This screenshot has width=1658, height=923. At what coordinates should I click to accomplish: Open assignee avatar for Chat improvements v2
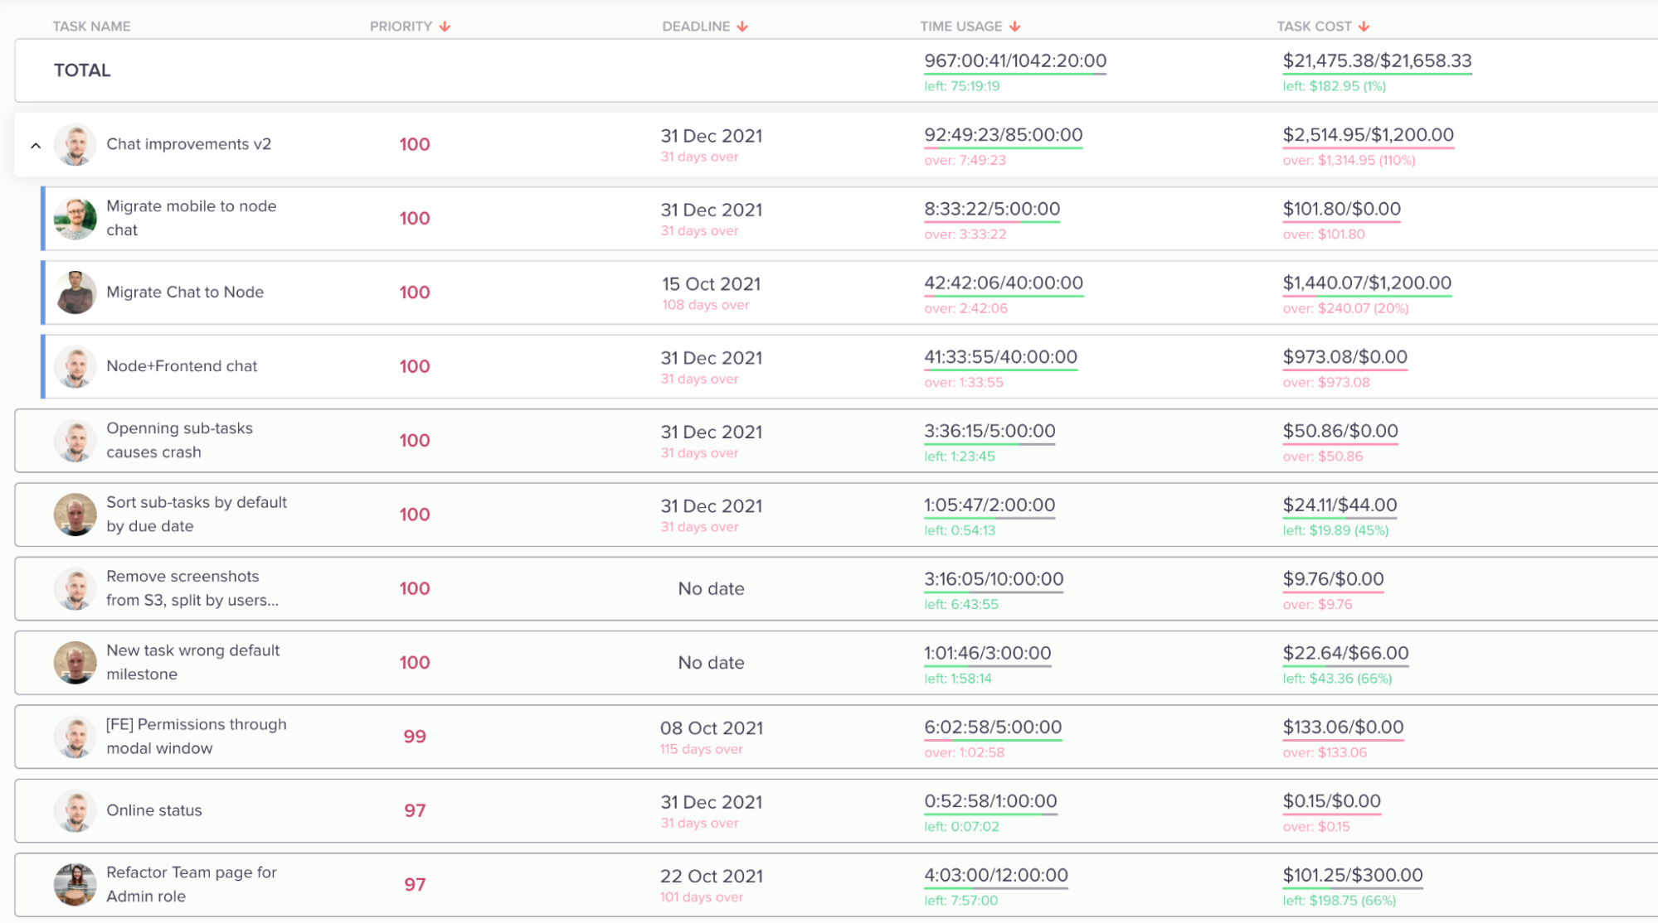click(x=75, y=144)
